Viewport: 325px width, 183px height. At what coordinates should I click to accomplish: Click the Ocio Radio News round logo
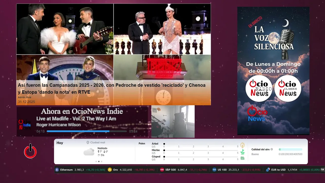259,88
